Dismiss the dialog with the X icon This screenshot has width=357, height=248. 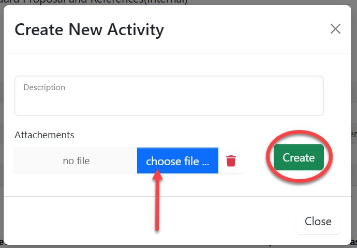[335, 29]
